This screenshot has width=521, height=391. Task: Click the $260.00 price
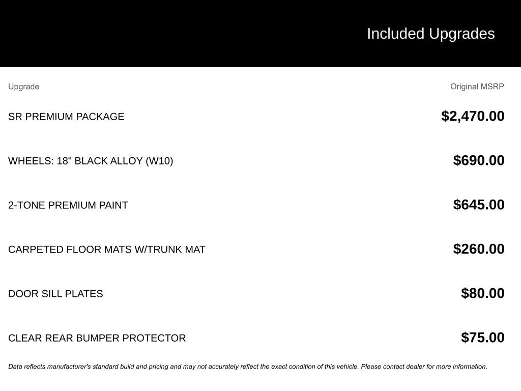[479, 249]
